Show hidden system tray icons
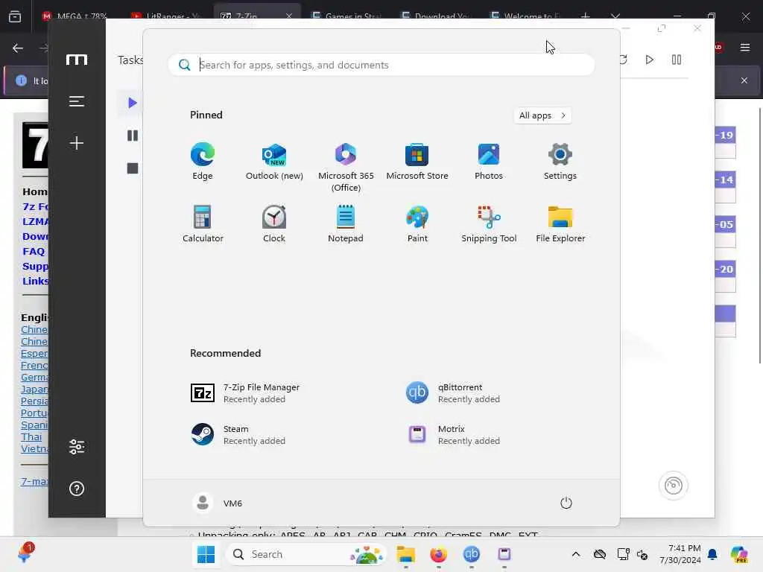This screenshot has width=763, height=572. point(576,554)
